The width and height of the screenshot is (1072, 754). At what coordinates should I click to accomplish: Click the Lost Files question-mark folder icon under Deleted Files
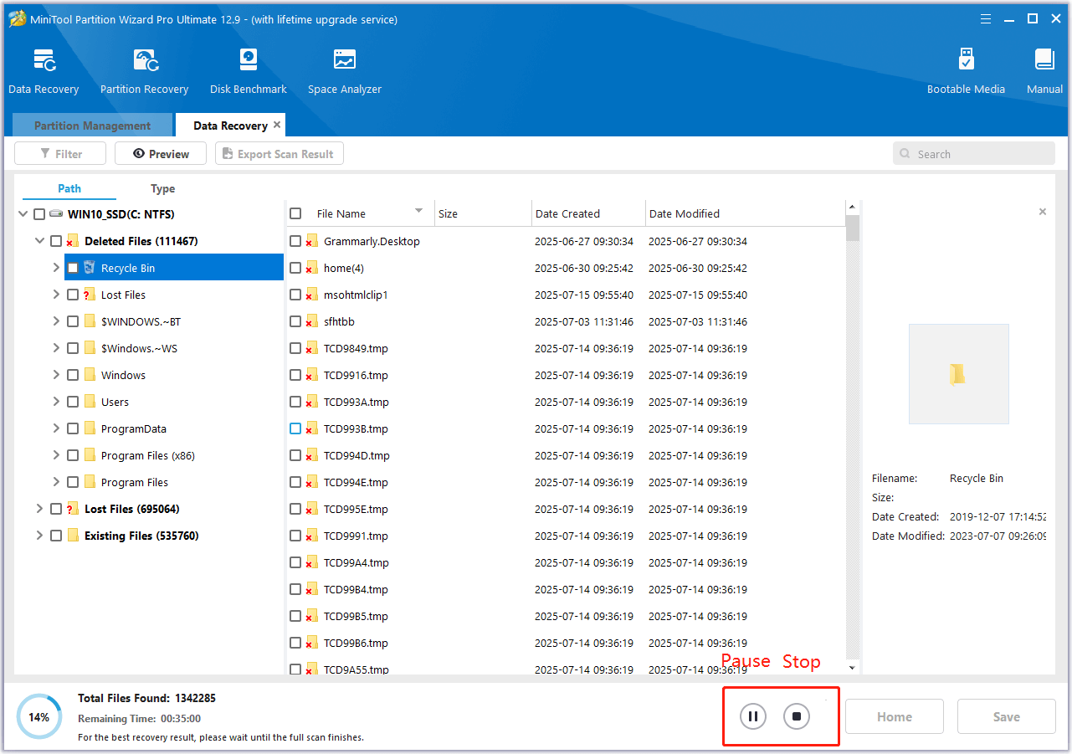click(90, 295)
